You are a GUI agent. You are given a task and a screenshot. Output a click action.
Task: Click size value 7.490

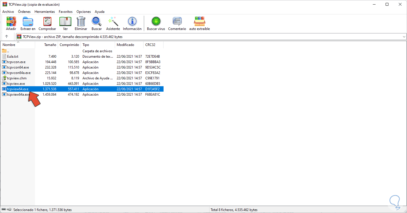coord(52,57)
